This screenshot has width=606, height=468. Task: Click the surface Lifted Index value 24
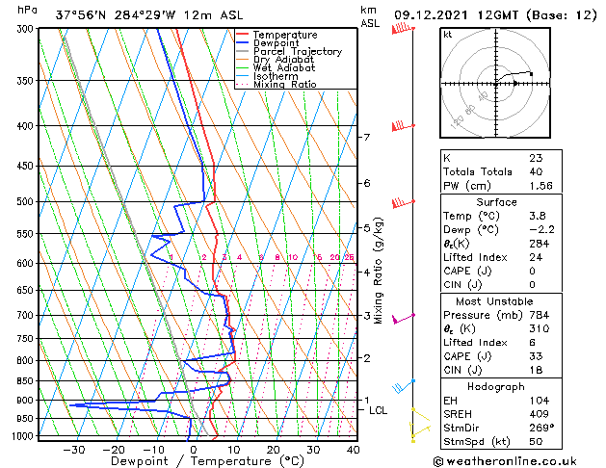tap(536, 257)
